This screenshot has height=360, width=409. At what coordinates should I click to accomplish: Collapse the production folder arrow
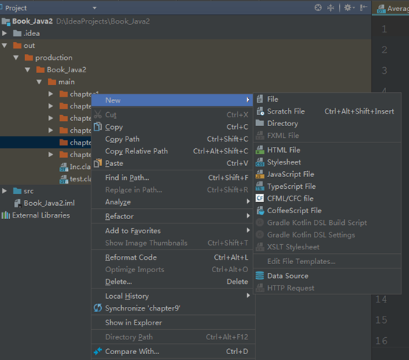pos(16,58)
